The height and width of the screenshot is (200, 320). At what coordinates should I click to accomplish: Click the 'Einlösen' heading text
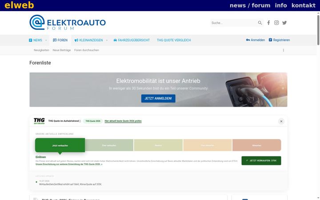tap(40, 157)
